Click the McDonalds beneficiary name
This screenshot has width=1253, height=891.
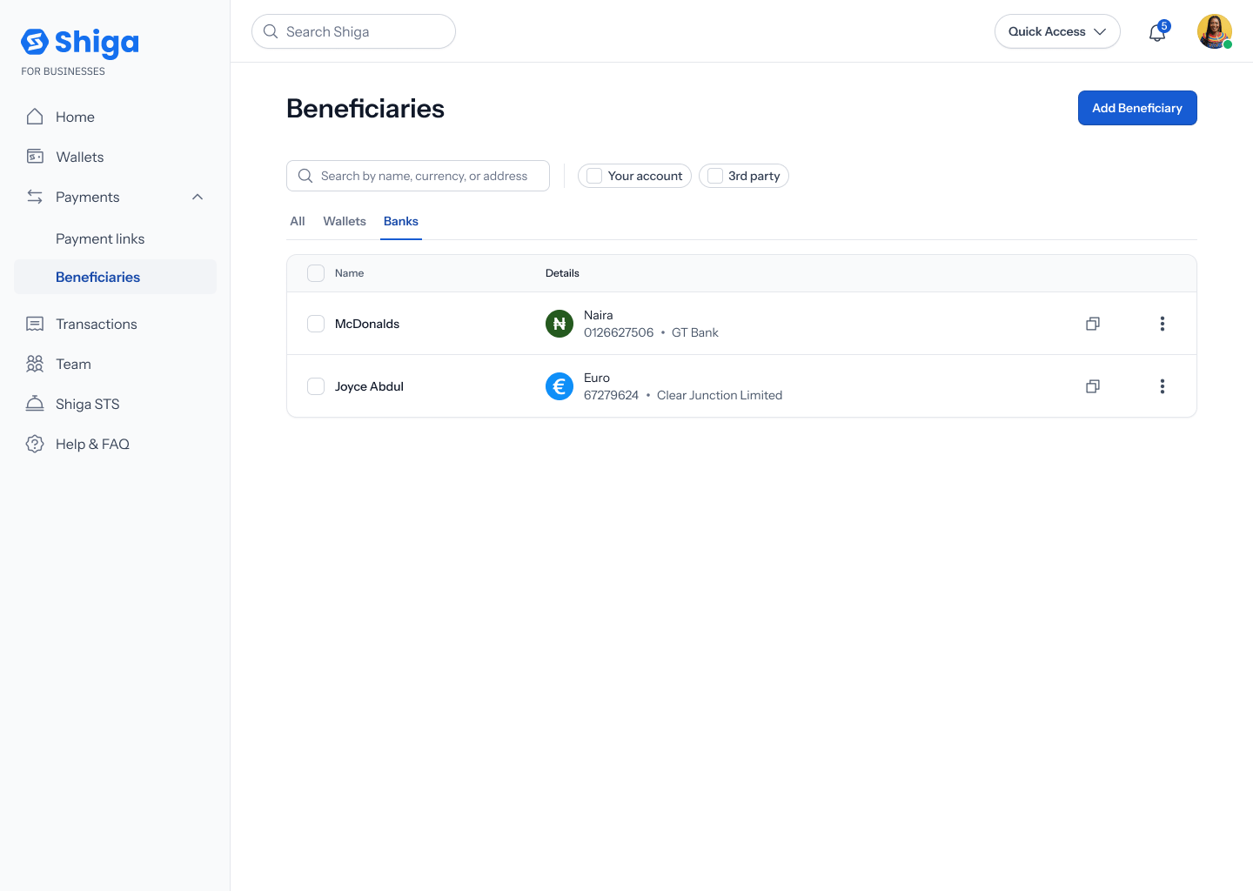point(367,324)
